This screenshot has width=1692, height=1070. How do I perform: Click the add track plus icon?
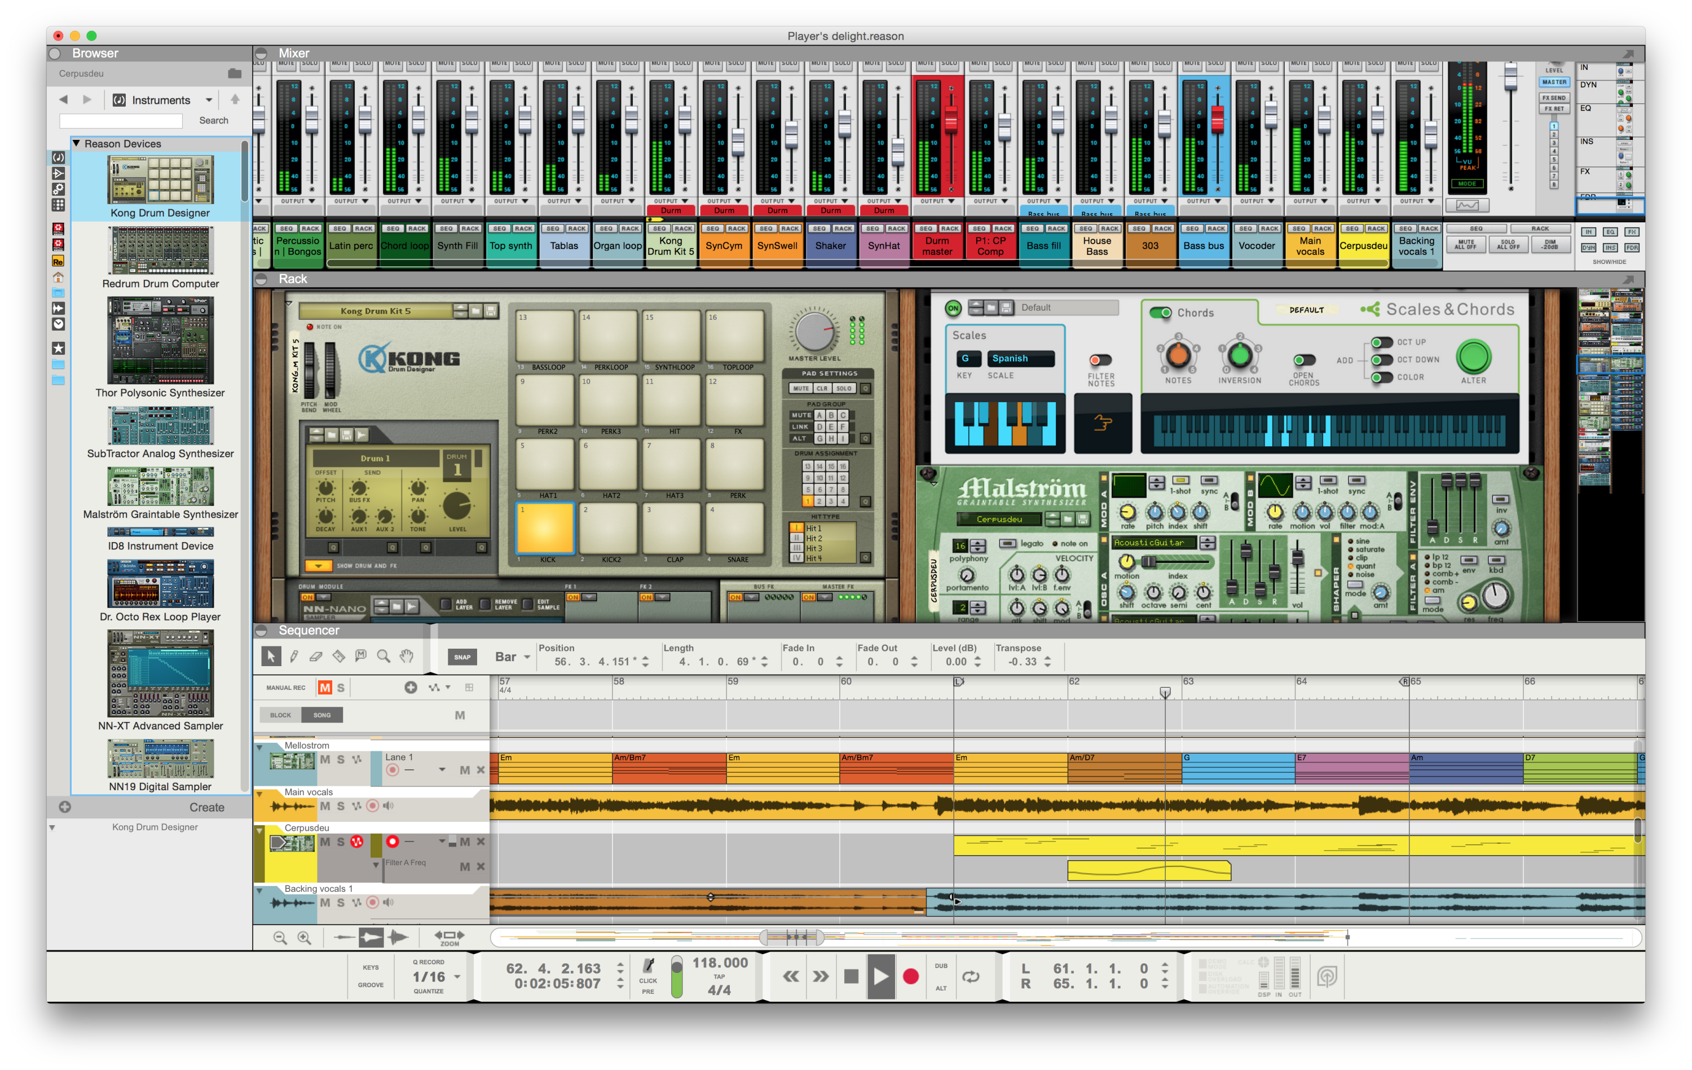(411, 687)
